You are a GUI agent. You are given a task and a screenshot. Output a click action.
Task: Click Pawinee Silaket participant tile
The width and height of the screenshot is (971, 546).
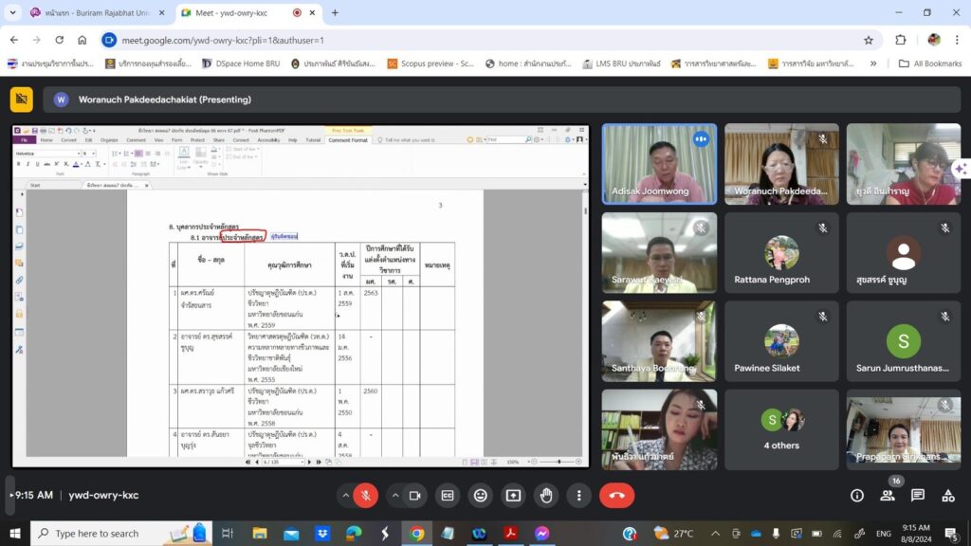[x=781, y=341]
